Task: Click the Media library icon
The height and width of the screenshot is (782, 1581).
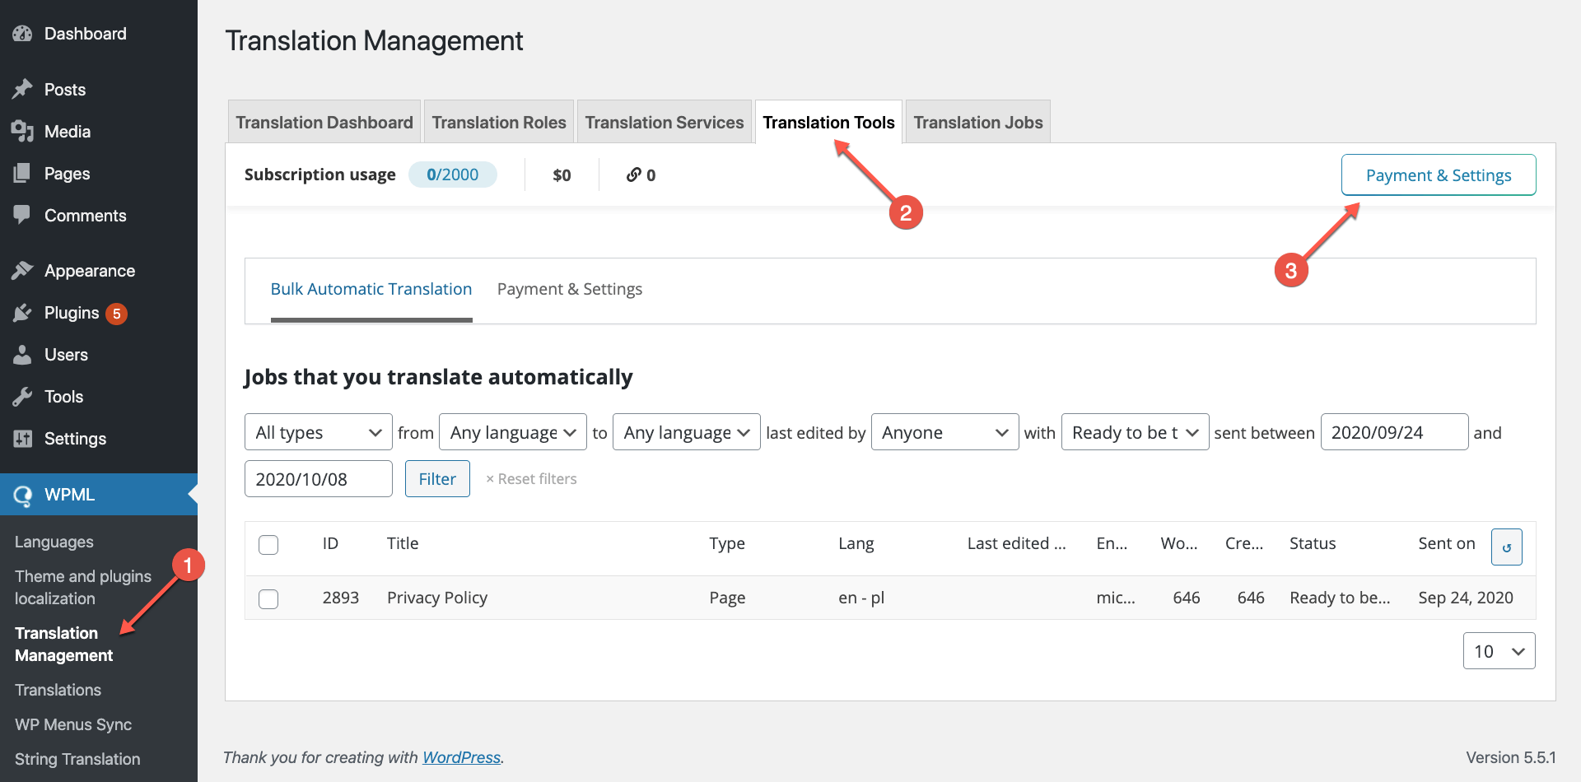Action: [x=22, y=131]
